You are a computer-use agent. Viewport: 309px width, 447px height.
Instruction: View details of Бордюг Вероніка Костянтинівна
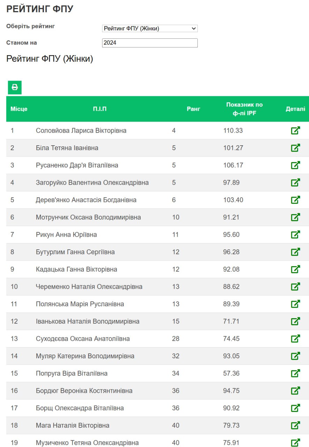tap(295, 391)
